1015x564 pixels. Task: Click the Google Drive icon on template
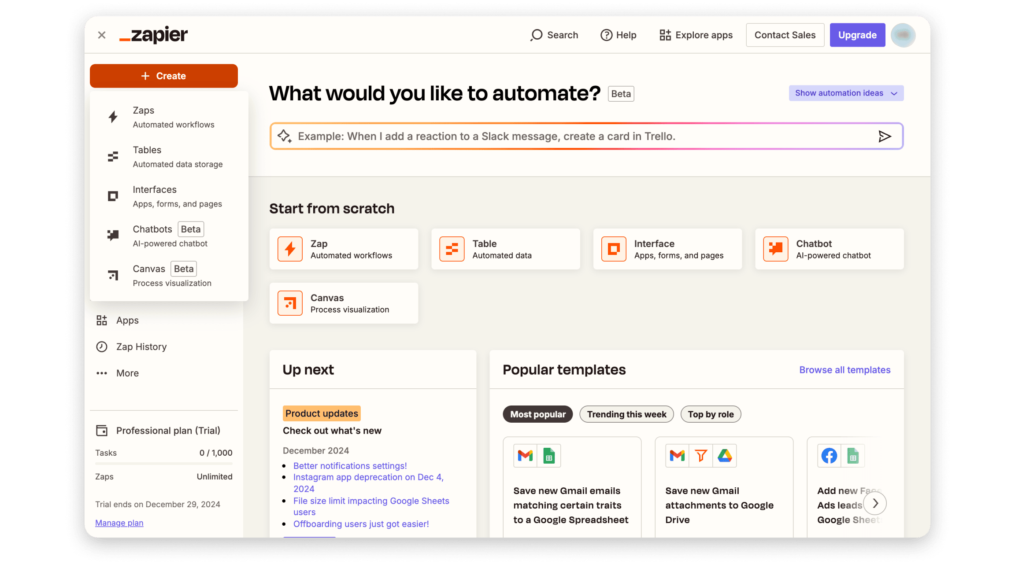click(x=725, y=455)
